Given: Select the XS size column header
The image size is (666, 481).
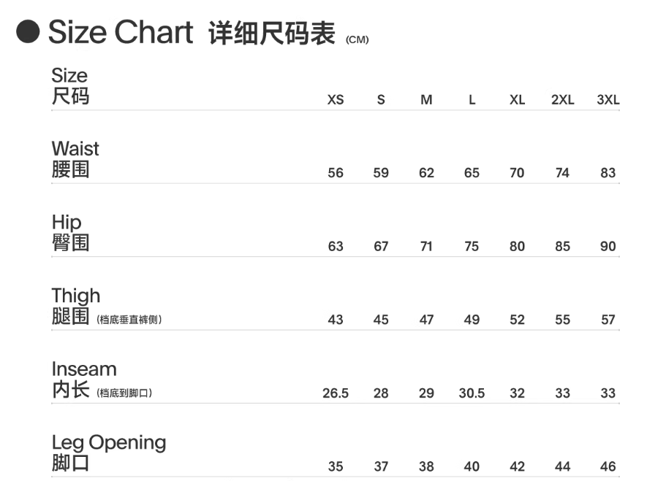Looking at the screenshot, I should (336, 100).
